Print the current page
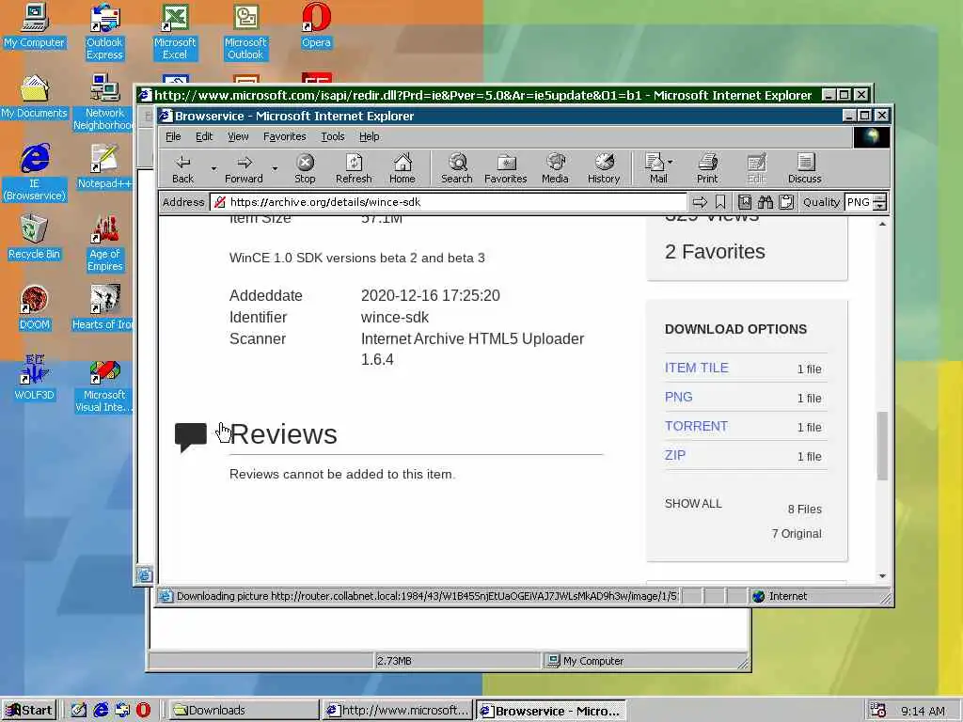 coord(707,168)
